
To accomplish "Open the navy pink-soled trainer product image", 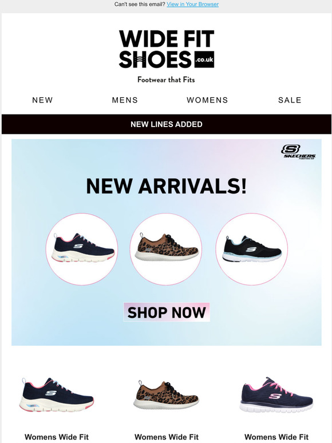I will [57, 395].
